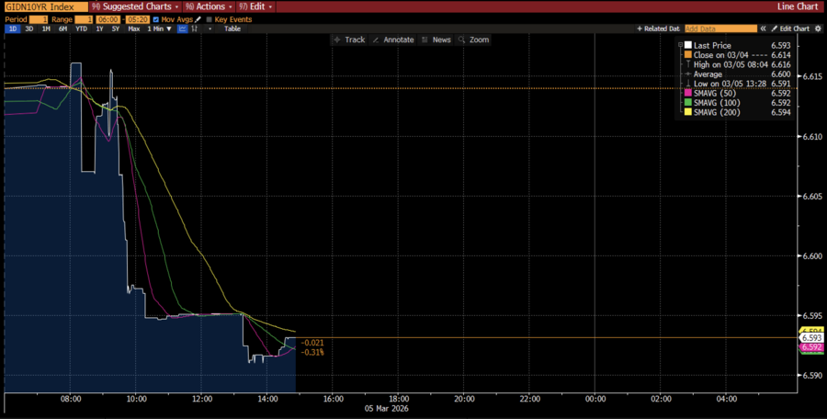Select the line chart type icon
The image size is (827, 419).
tap(182, 28)
